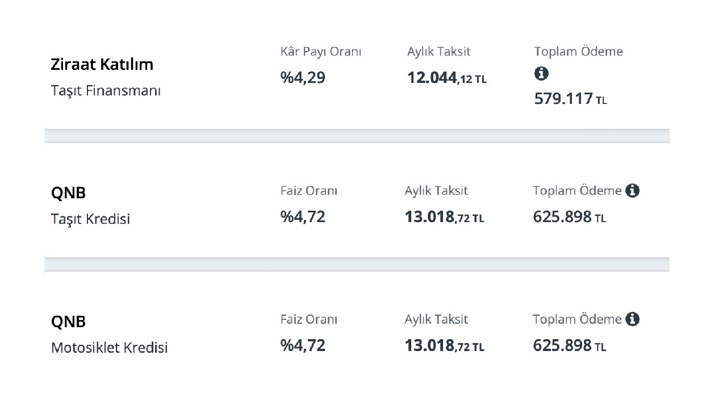Click 625.898 TL total for Taşıt Kredisi
The image size is (727, 409).
pyautogui.click(x=569, y=217)
